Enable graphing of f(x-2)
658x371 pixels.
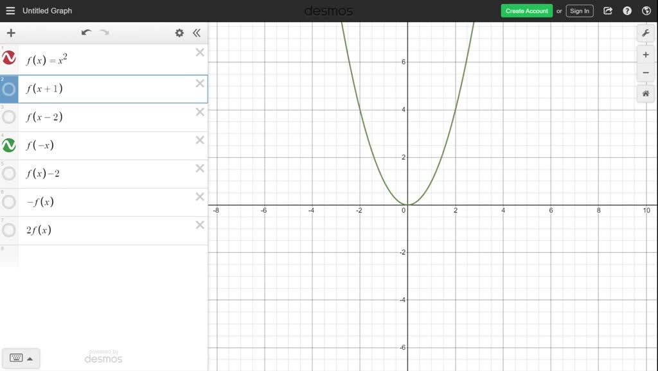tap(8, 116)
